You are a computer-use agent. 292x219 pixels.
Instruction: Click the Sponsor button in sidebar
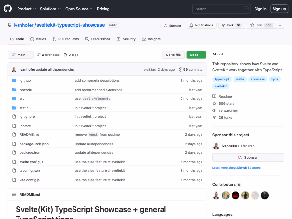[x=248, y=157]
